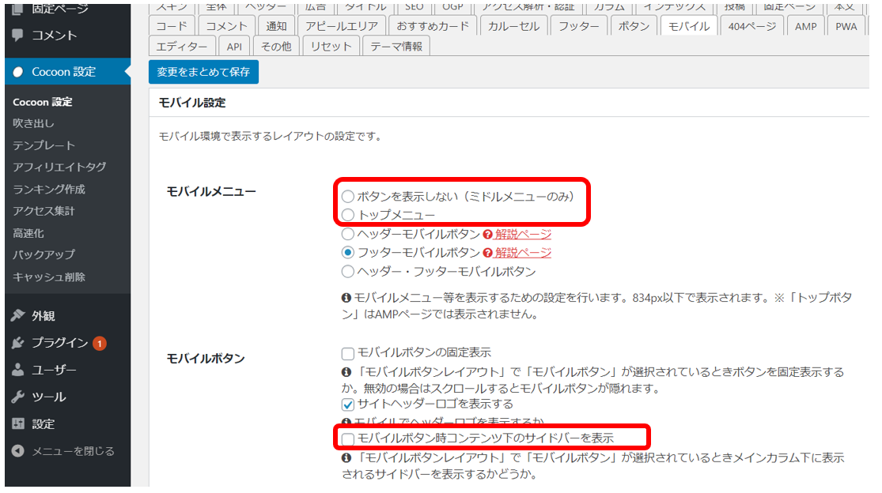
Task: Click the plugin update badge showing 1
Action: (x=100, y=343)
